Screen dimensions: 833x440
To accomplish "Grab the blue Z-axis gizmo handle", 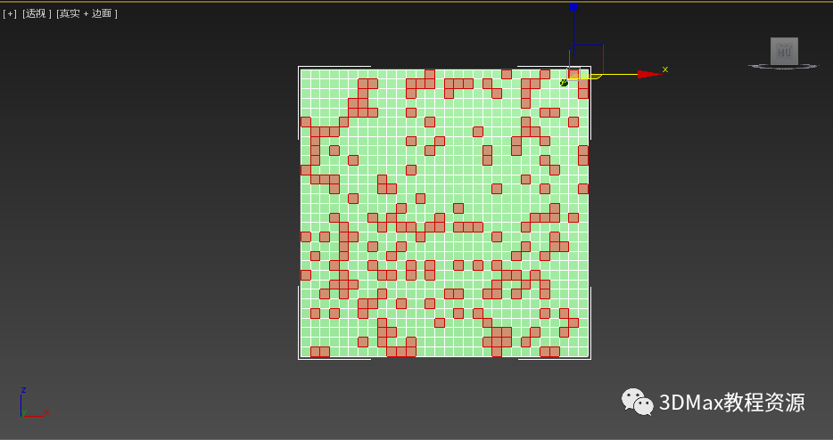I will [573, 7].
